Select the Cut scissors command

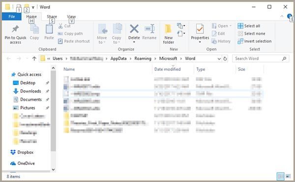(x=64, y=26)
